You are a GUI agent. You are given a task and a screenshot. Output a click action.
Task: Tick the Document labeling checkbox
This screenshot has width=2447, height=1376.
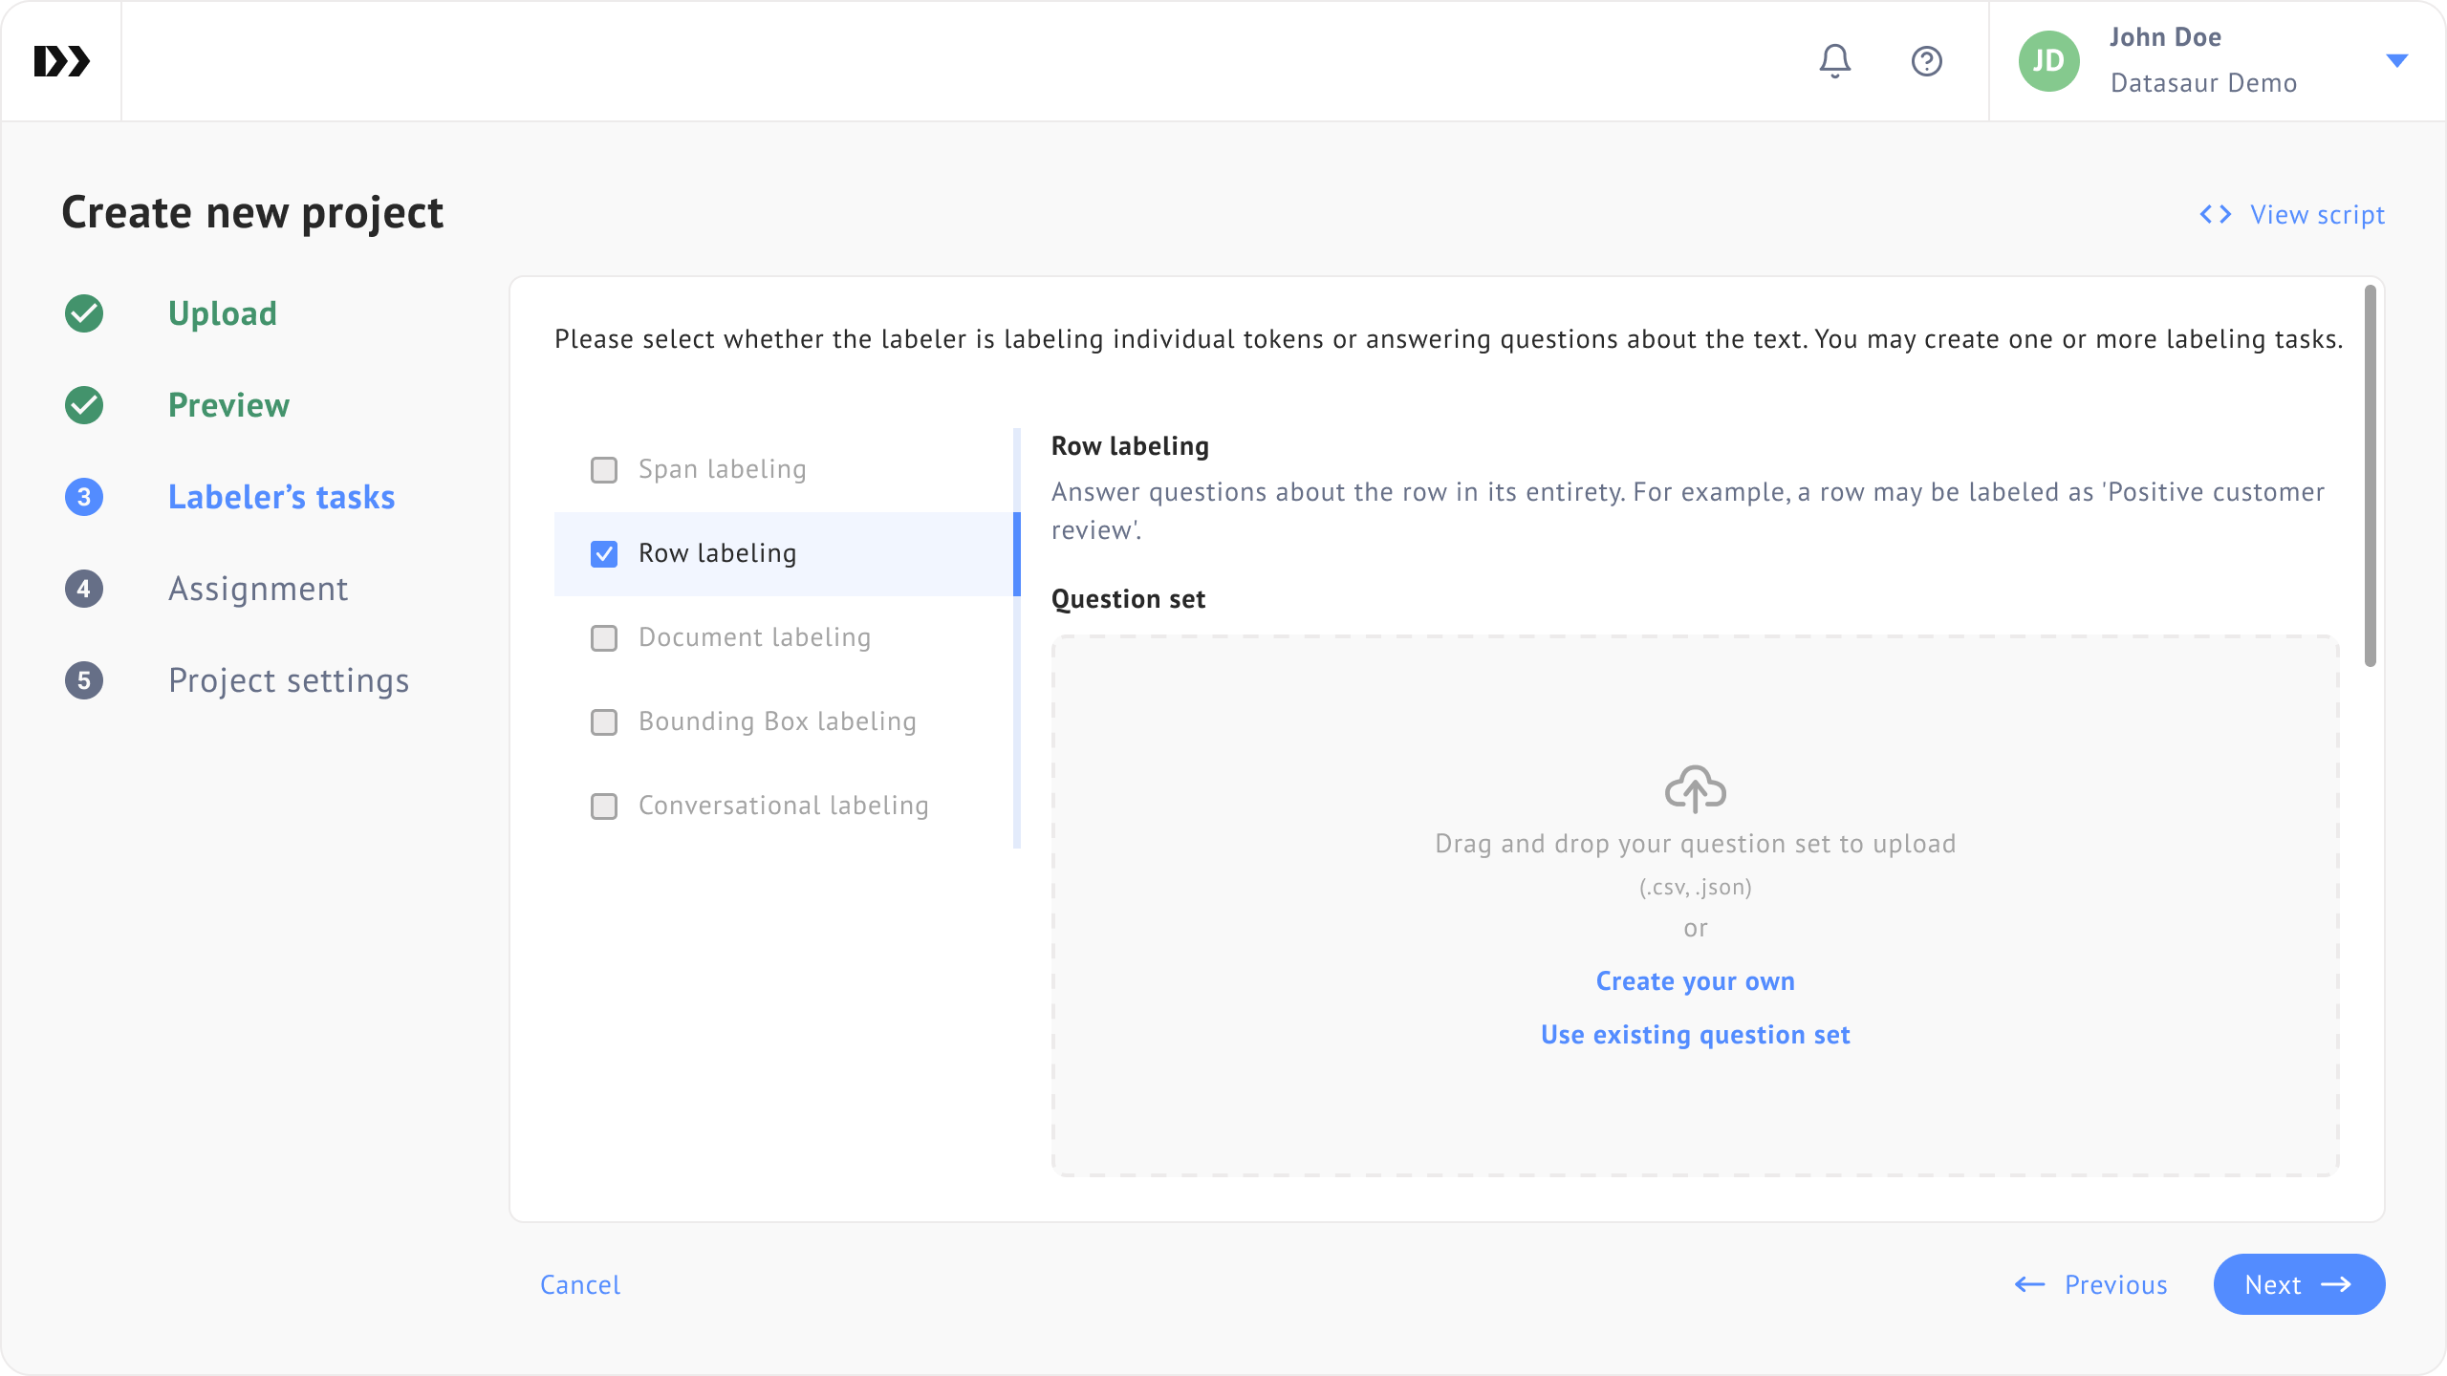point(604,637)
